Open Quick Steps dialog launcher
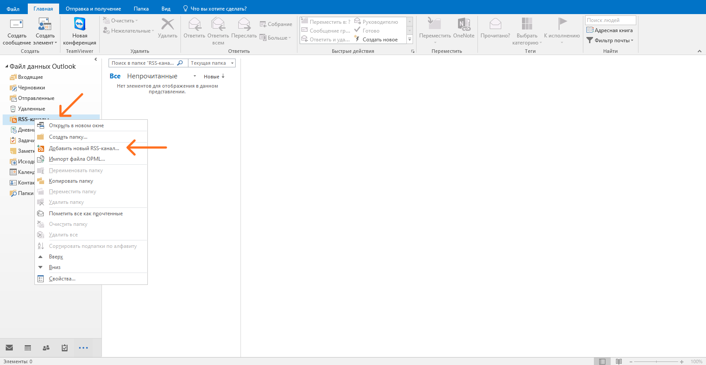The height and width of the screenshot is (365, 706). click(x=413, y=52)
